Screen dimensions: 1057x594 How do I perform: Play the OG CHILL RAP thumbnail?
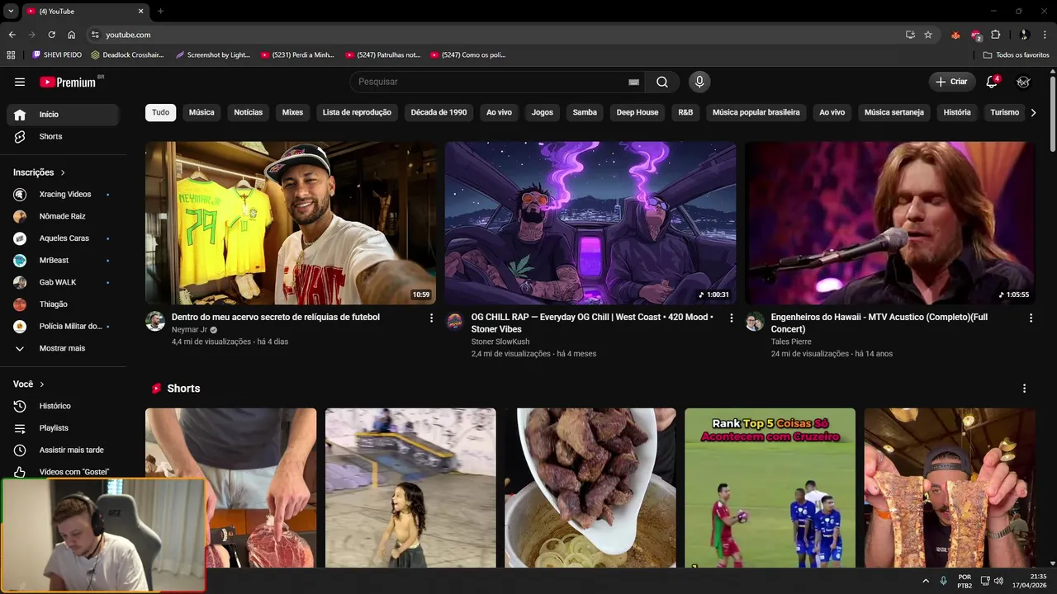[x=590, y=223]
